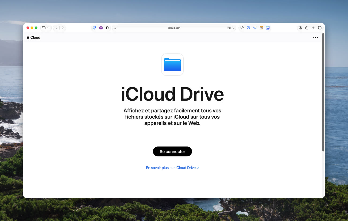Minimize the Safari window
This screenshot has height=221, width=348.
point(32,28)
